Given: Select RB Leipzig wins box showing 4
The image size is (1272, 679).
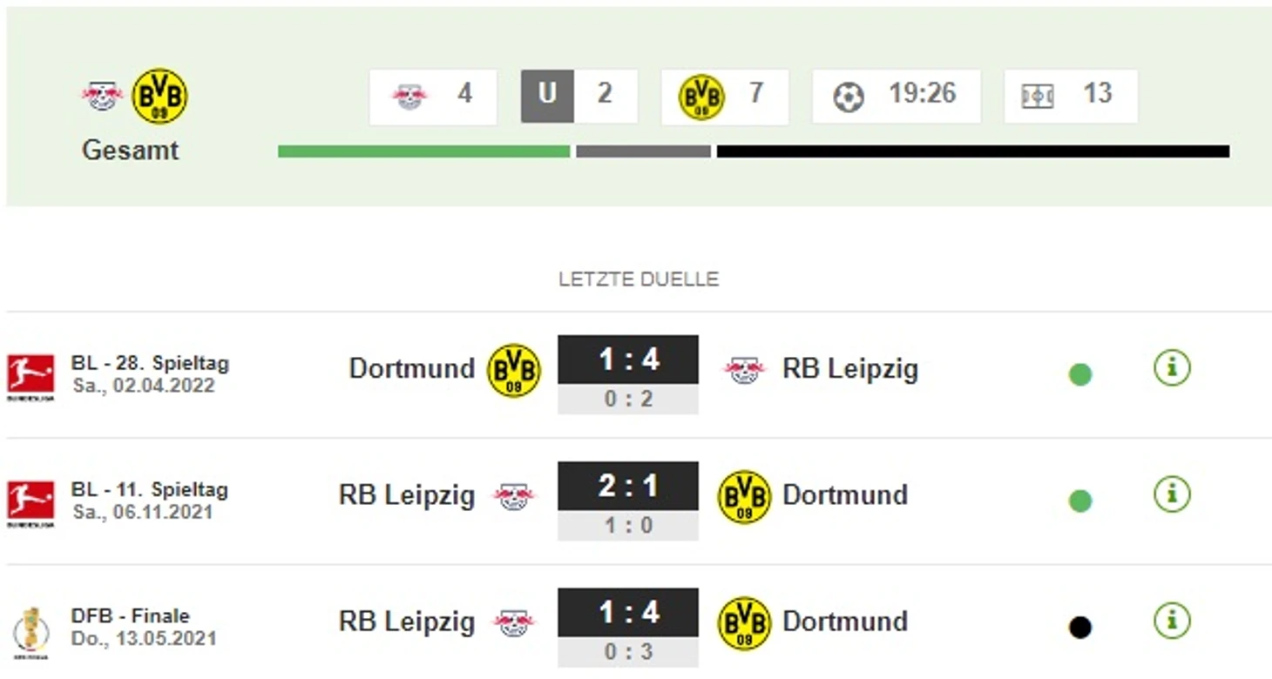Looking at the screenshot, I should point(433,96).
